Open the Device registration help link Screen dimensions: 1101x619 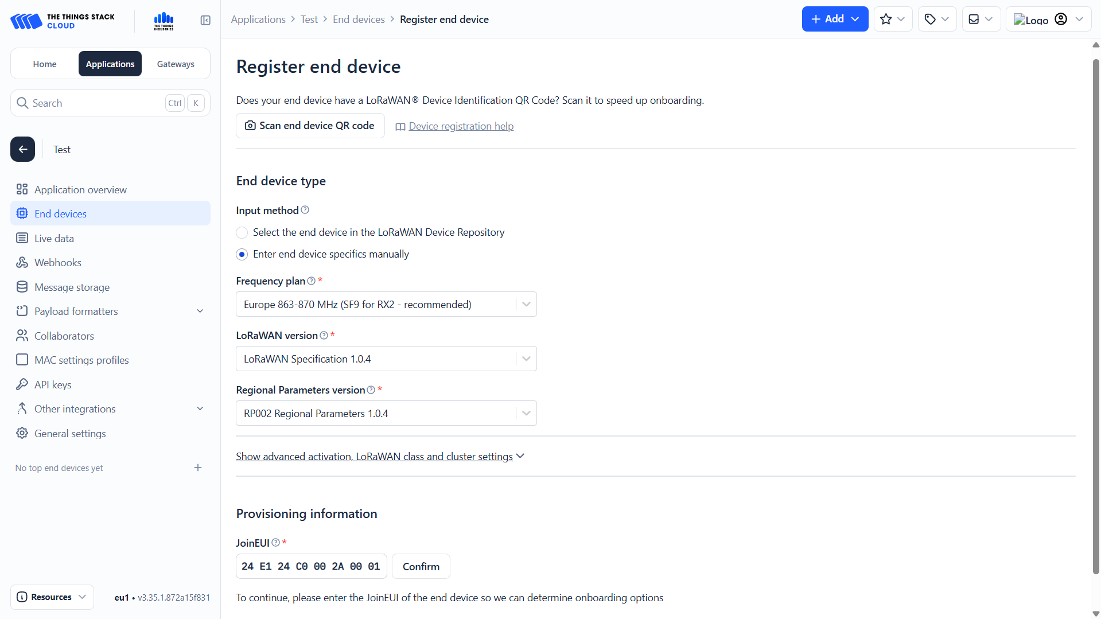click(461, 126)
